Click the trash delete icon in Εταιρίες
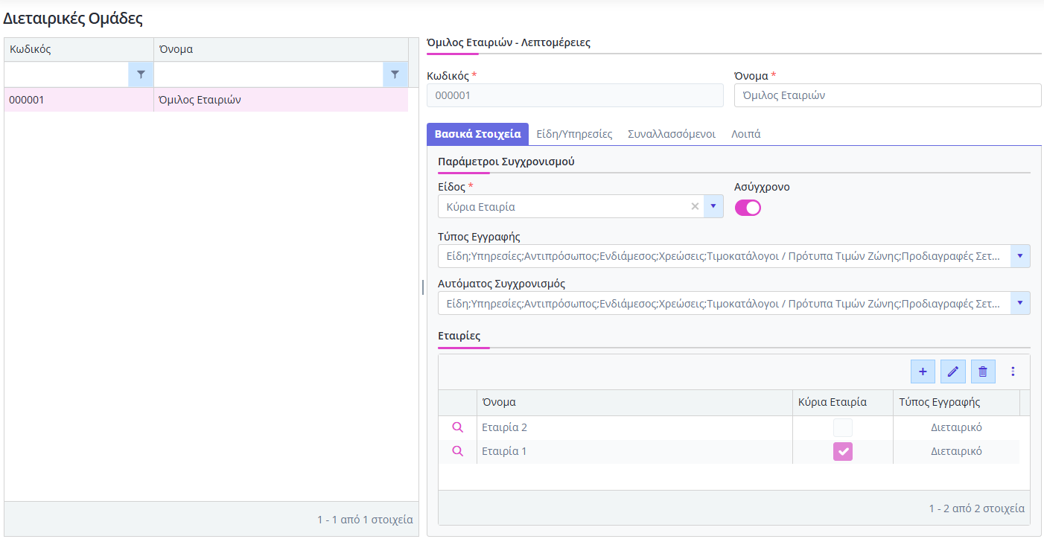The image size is (1044, 539). 983,371
